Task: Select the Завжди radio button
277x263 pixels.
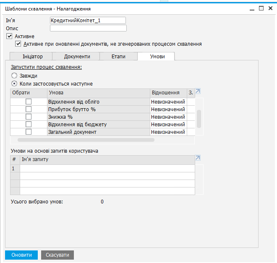Action: coord(14,76)
